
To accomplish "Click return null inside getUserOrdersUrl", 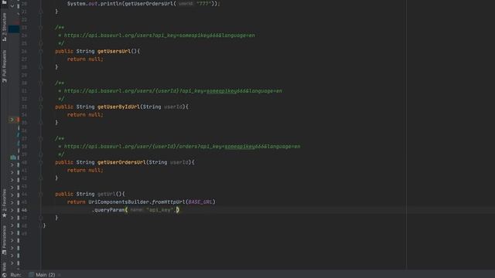I will tap(85, 170).
